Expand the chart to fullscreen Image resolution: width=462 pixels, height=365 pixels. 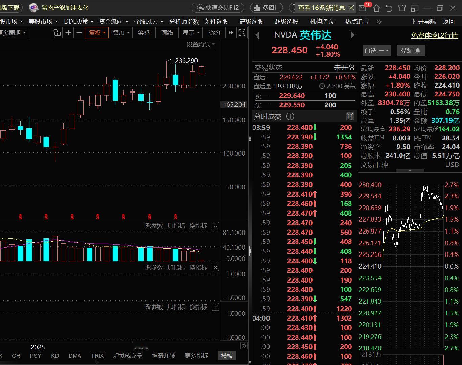click(x=242, y=33)
